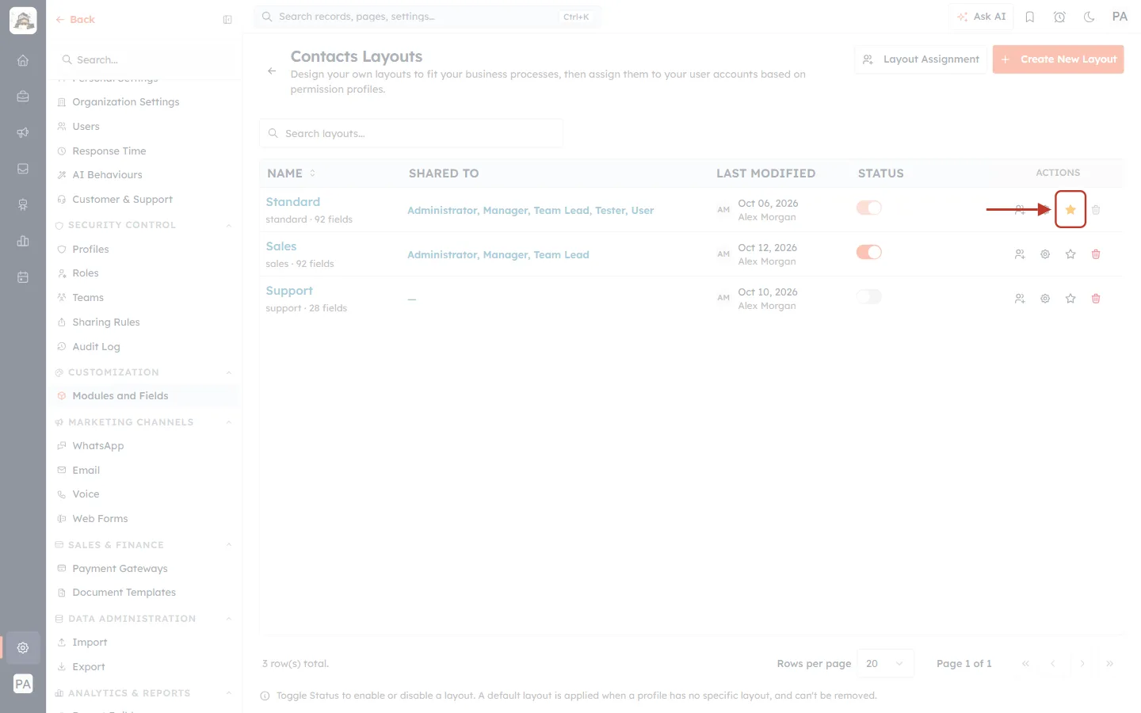Image resolution: width=1141 pixels, height=713 pixels.
Task: Enable the Support layout status switch
Action: 869,296
